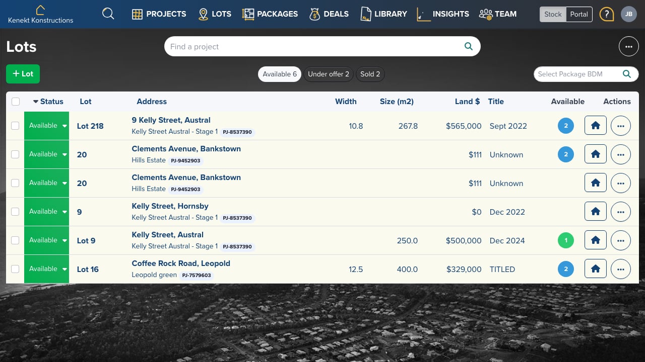Open the Insights menu

pyautogui.click(x=443, y=14)
